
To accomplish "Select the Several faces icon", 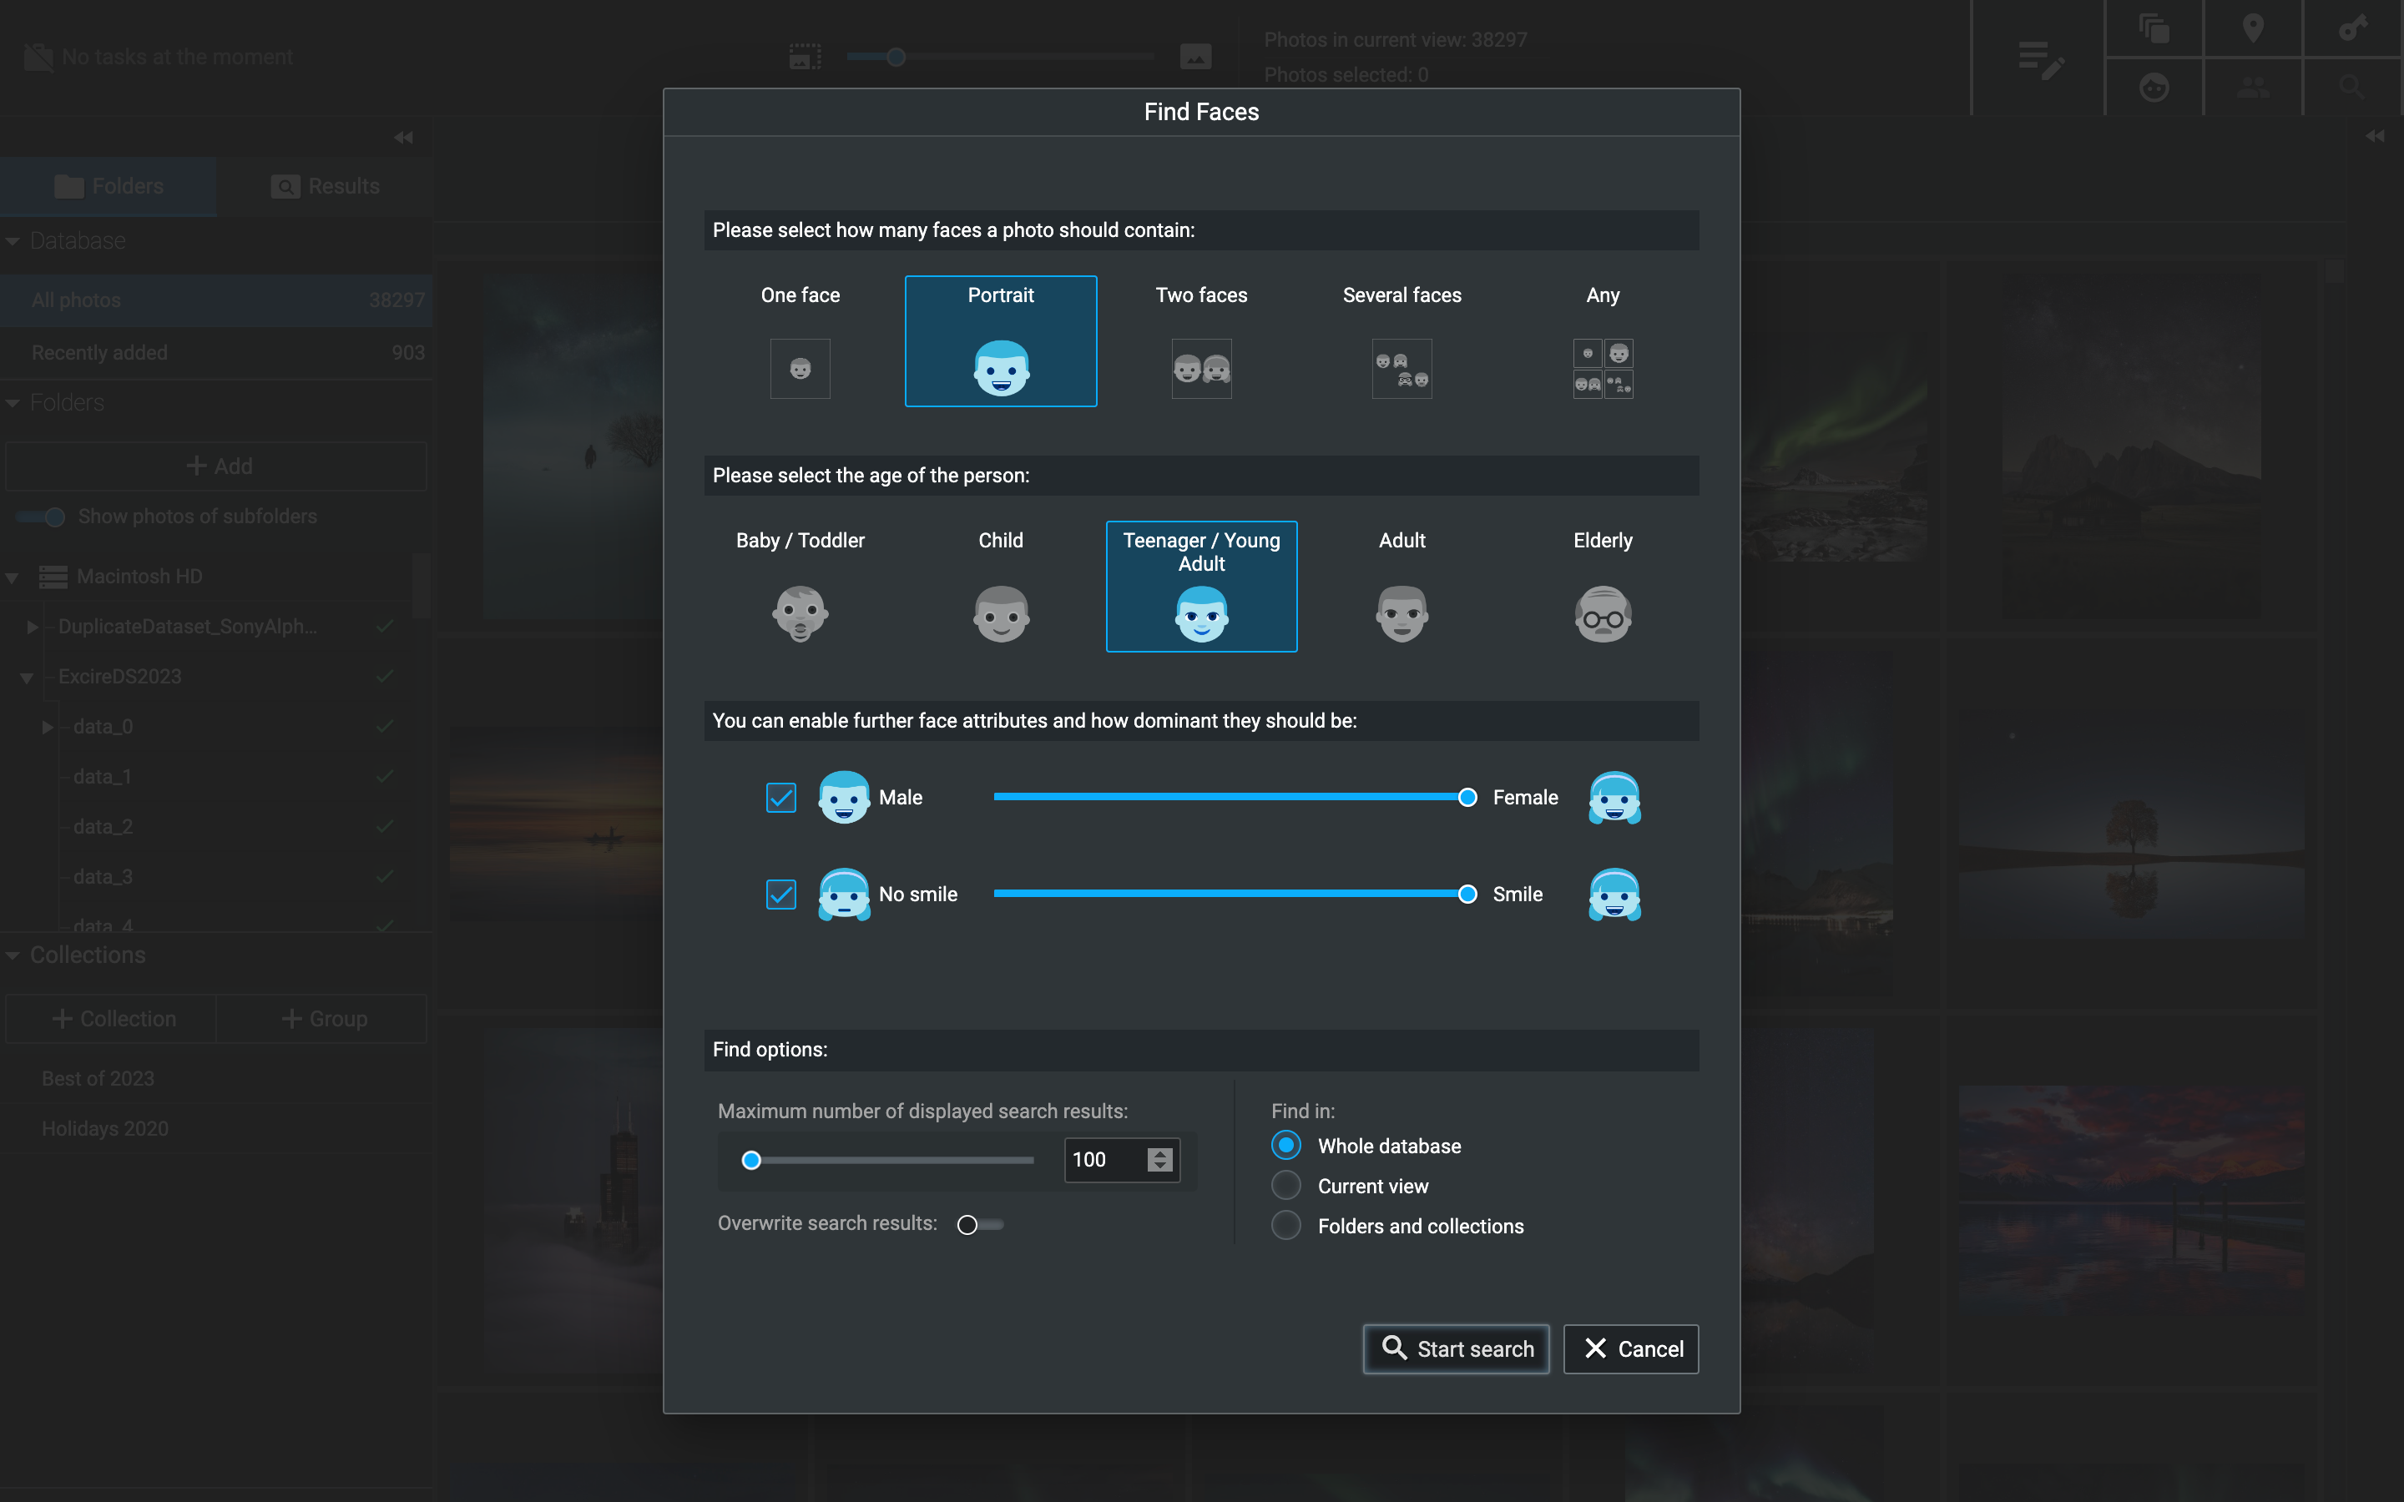I will [1401, 369].
